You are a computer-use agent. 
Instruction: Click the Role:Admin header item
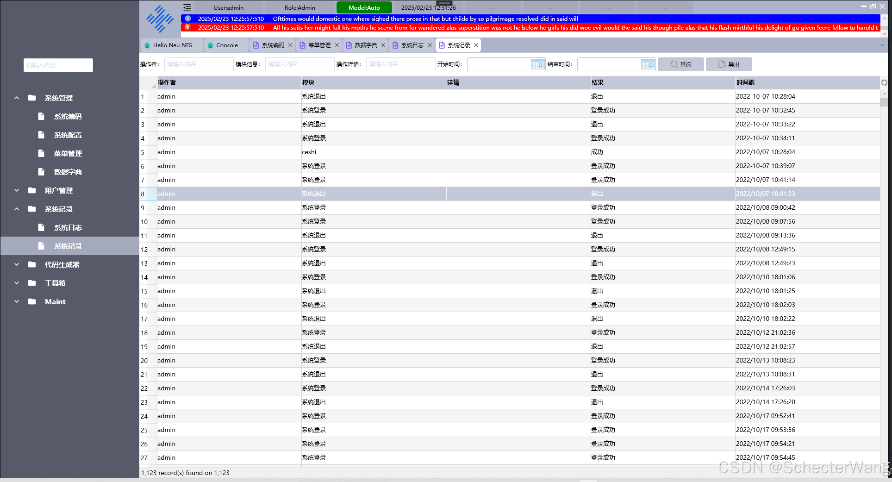300,7
